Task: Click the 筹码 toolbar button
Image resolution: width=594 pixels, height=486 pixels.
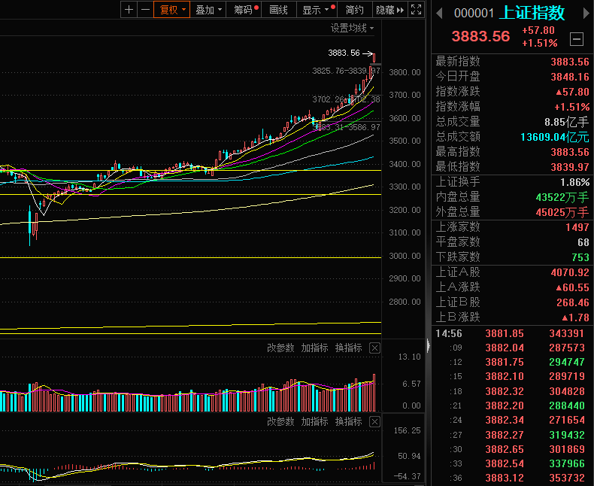Action: pyautogui.click(x=244, y=10)
